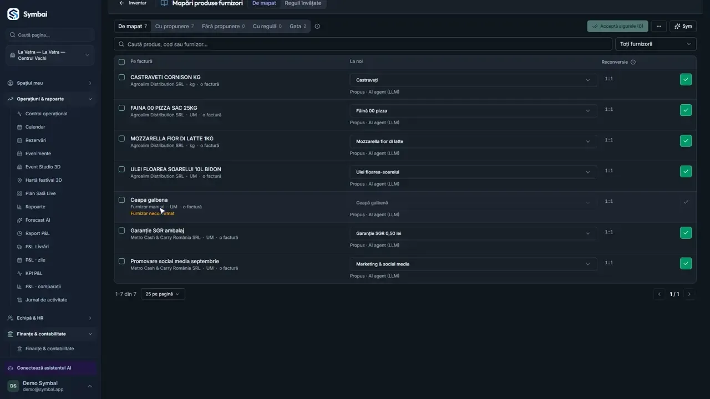The width and height of the screenshot is (710, 399).
Task: Confirm mapping for CASTRAVETI CORNISON KG
Action: click(x=686, y=80)
